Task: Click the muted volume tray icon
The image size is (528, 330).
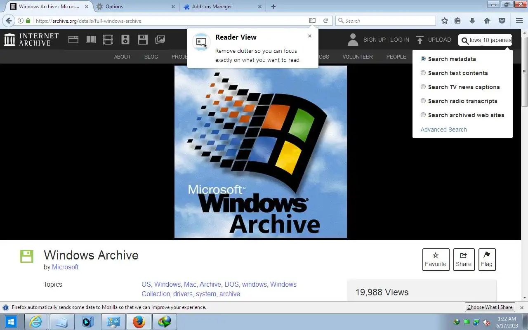Action: 487,322
